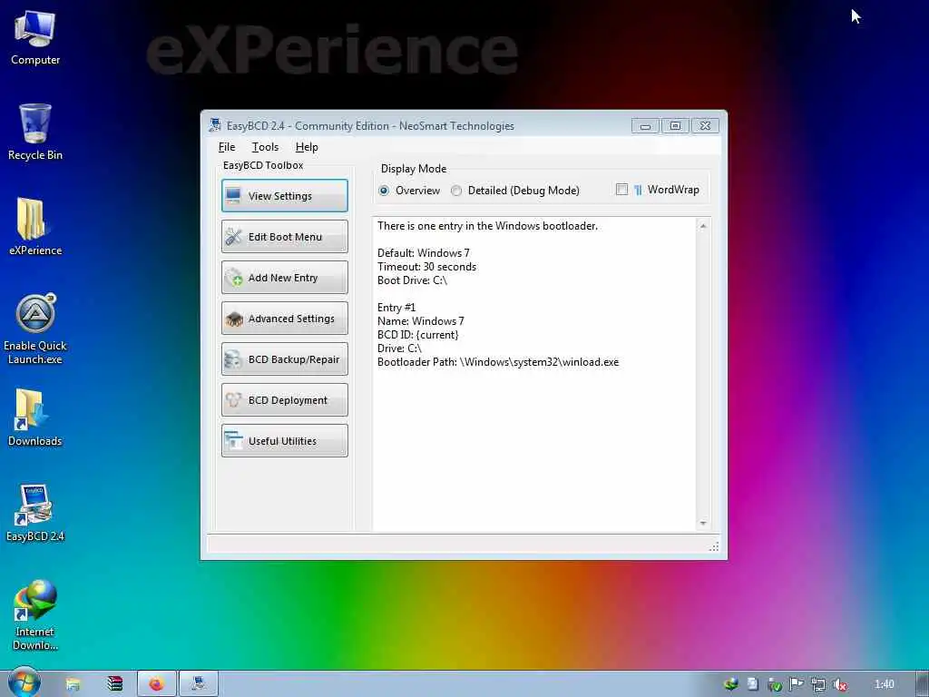This screenshot has width=929, height=697.
Task: Click the EasyBCD title bar app icon
Action: (215, 125)
